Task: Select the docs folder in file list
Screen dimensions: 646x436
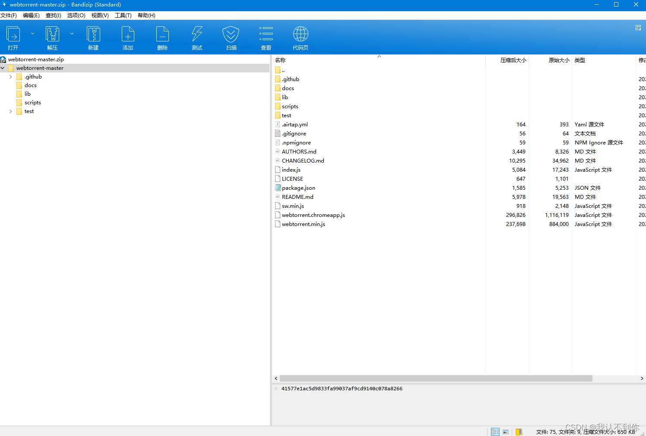Action: pos(459,88)
